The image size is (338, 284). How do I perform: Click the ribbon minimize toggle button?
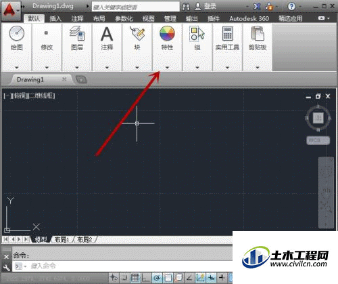point(321,18)
